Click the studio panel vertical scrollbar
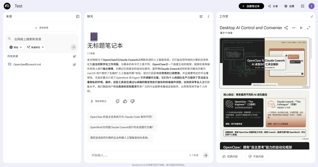 click(x=311, y=49)
